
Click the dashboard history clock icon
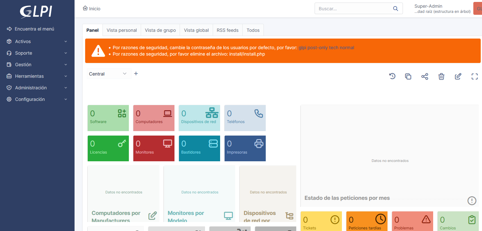tap(392, 76)
